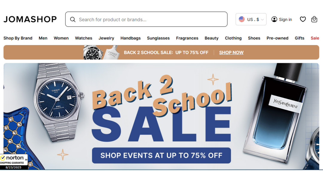Open the Norton Shopping Guarantee badge
The height and width of the screenshot is (179, 323).
[14, 162]
